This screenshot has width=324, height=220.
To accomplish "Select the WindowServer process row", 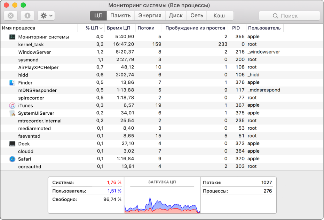I will (x=162, y=52).
